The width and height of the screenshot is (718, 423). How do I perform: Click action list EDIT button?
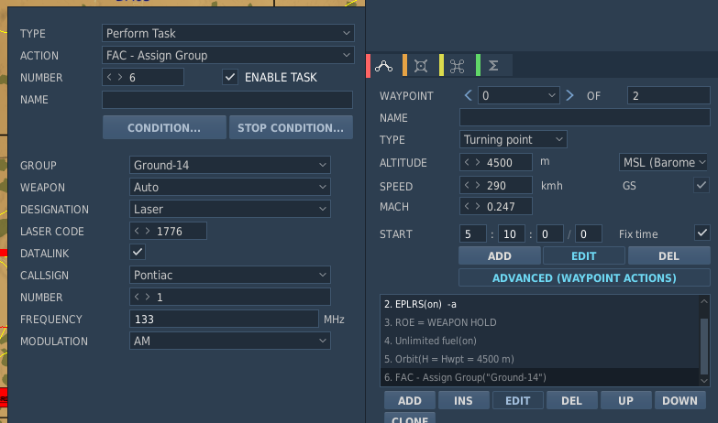click(x=518, y=400)
